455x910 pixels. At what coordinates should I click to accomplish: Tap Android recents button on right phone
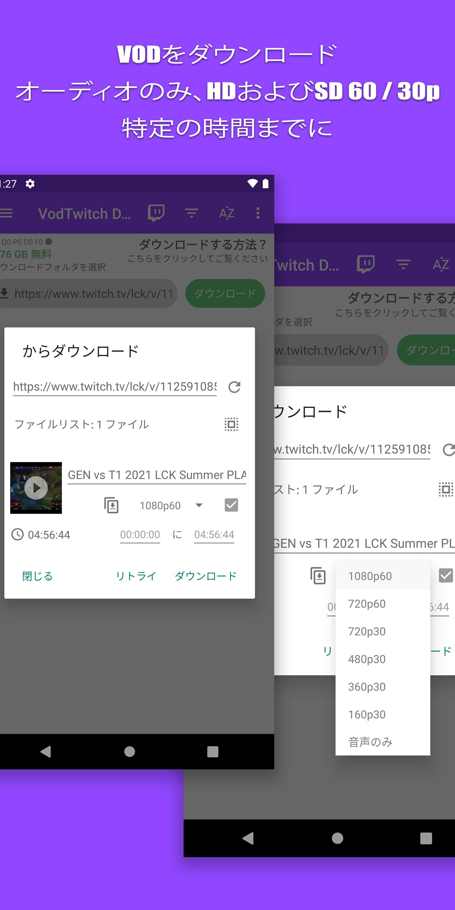point(426,838)
